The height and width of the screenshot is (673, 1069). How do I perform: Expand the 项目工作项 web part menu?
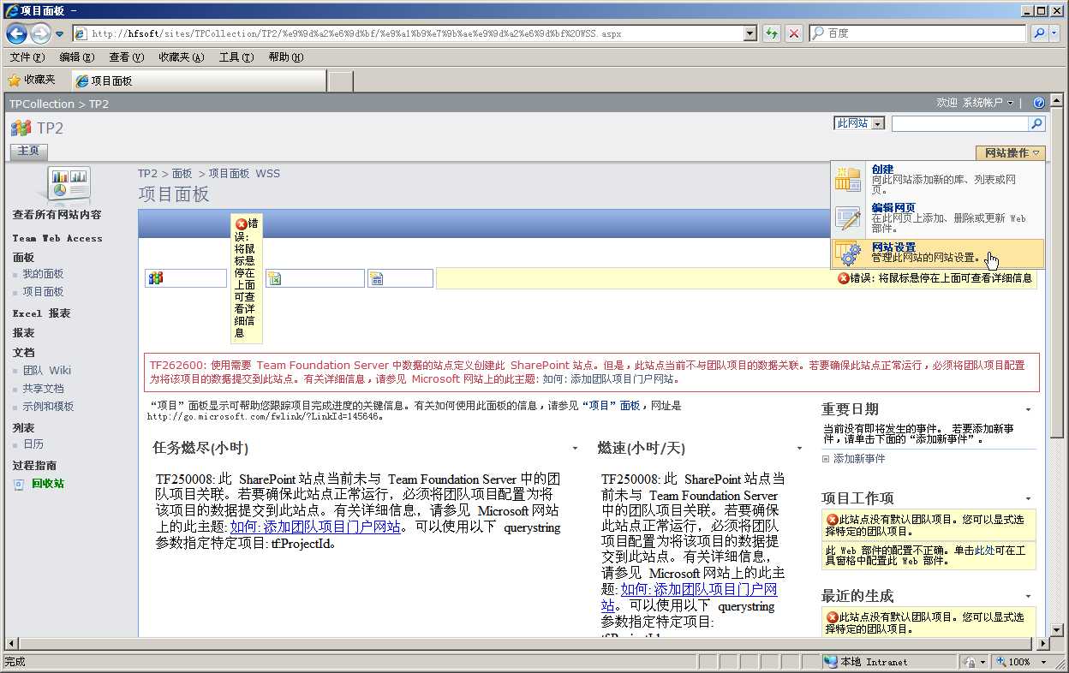[x=1029, y=498]
